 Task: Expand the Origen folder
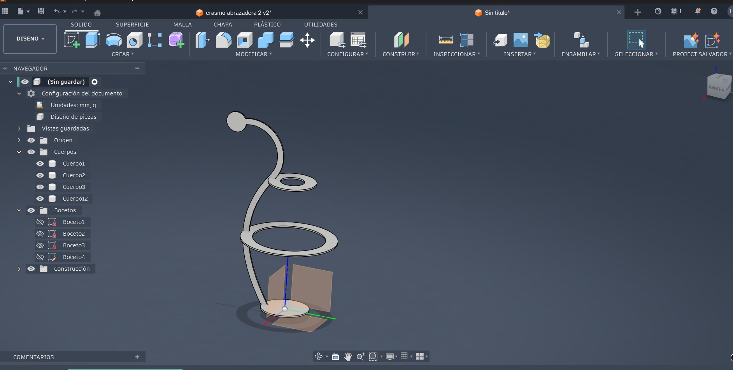point(19,140)
